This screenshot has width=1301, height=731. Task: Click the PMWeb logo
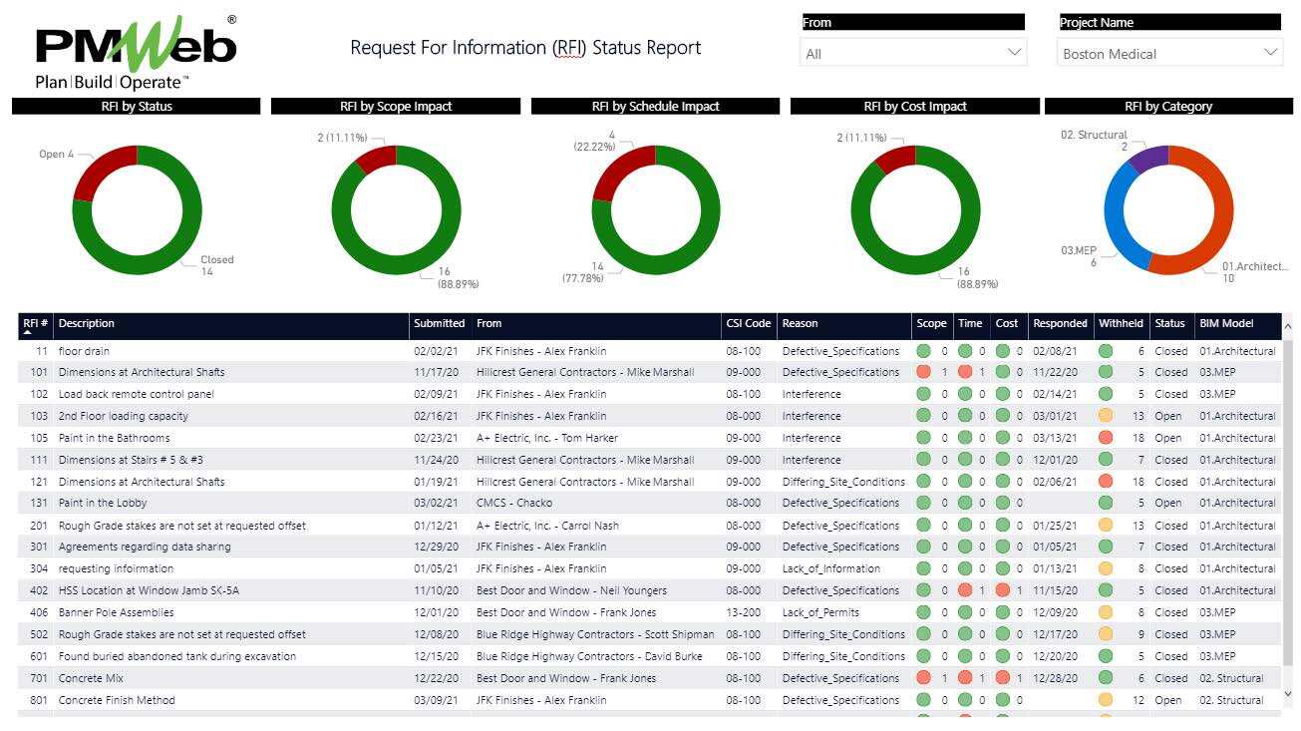136,52
